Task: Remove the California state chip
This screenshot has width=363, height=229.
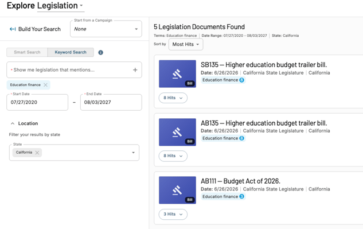Action: [x=37, y=153]
